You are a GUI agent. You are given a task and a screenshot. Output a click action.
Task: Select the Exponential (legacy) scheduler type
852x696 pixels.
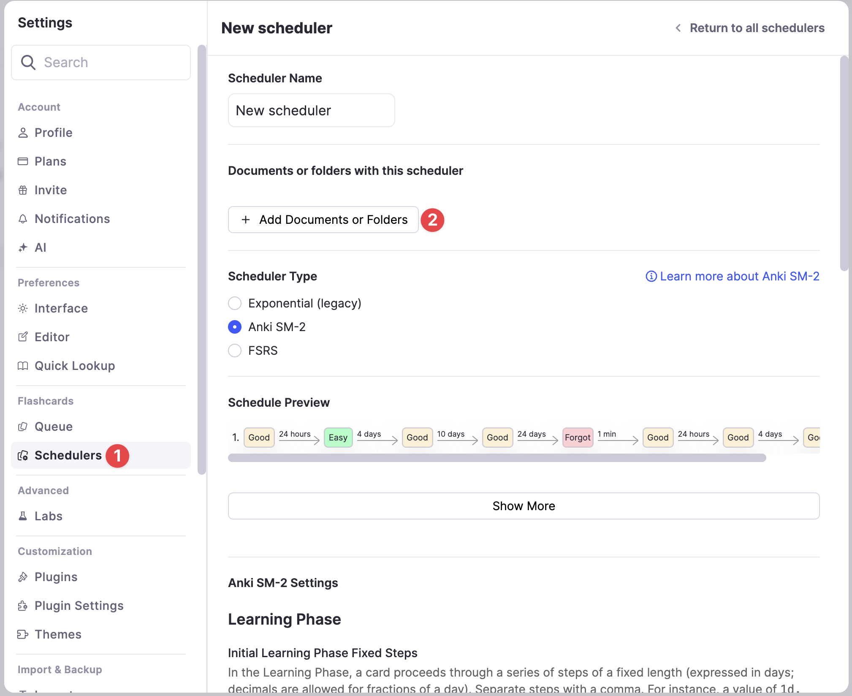(235, 303)
